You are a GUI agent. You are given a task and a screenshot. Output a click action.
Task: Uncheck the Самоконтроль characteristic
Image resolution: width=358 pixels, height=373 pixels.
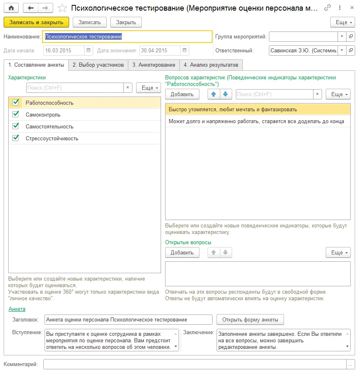pos(16,114)
